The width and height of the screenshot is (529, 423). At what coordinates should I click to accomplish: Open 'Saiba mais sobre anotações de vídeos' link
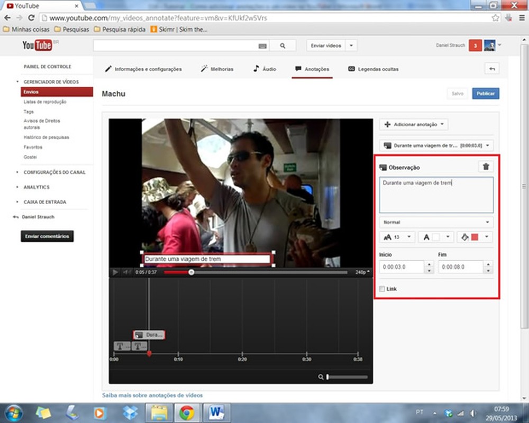[152, 395]
